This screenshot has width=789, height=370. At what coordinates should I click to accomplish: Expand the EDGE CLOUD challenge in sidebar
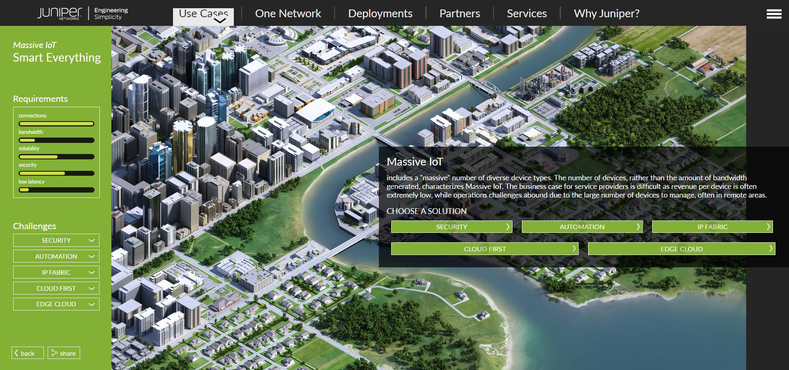pos(56,304)
